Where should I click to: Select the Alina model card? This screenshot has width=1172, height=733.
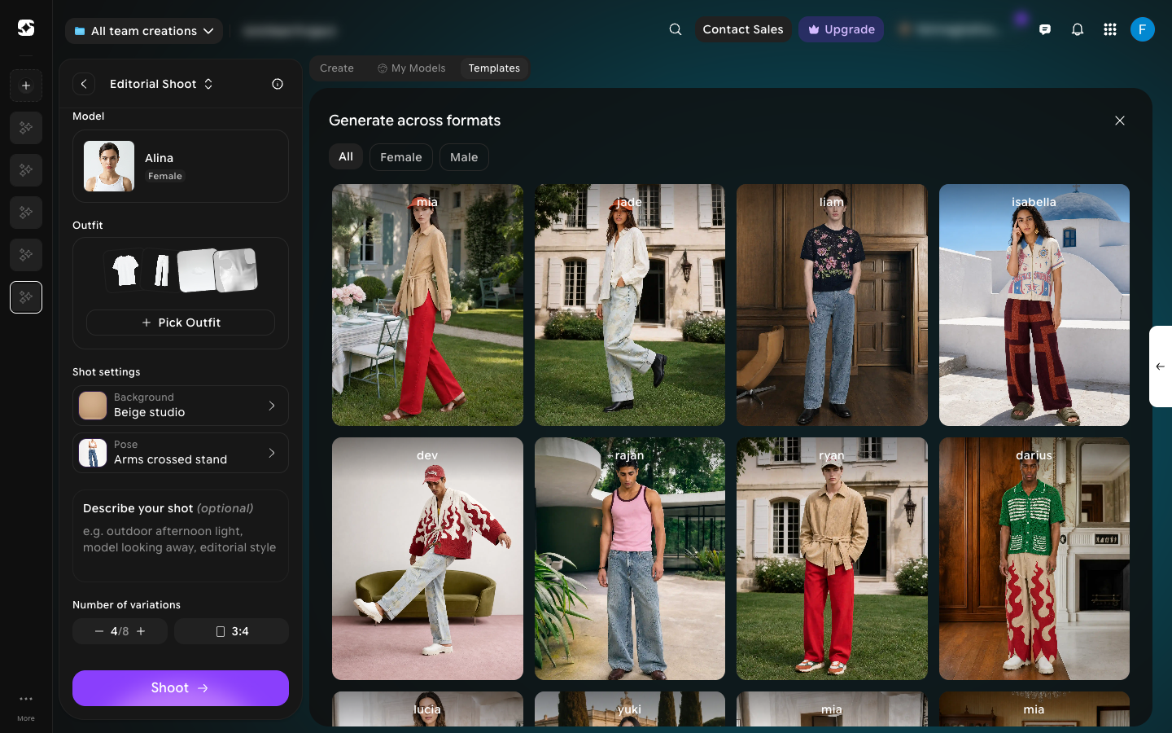click(181, 166)
